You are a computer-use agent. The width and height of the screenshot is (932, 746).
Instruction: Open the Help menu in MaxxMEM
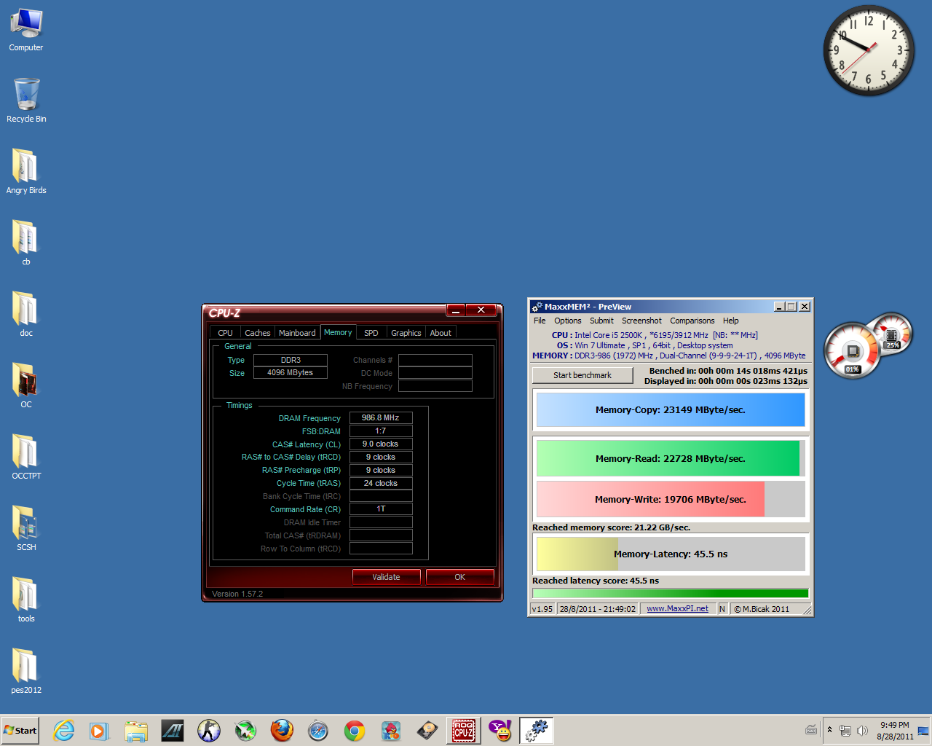[731, 321]
